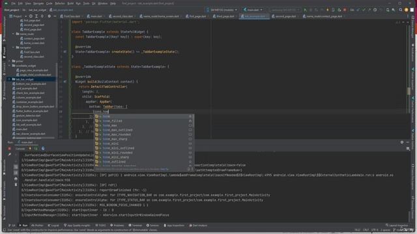The height and width of the screenshot is (234, 417).
Task: Open the Help menu
Action: click(113, 3)
